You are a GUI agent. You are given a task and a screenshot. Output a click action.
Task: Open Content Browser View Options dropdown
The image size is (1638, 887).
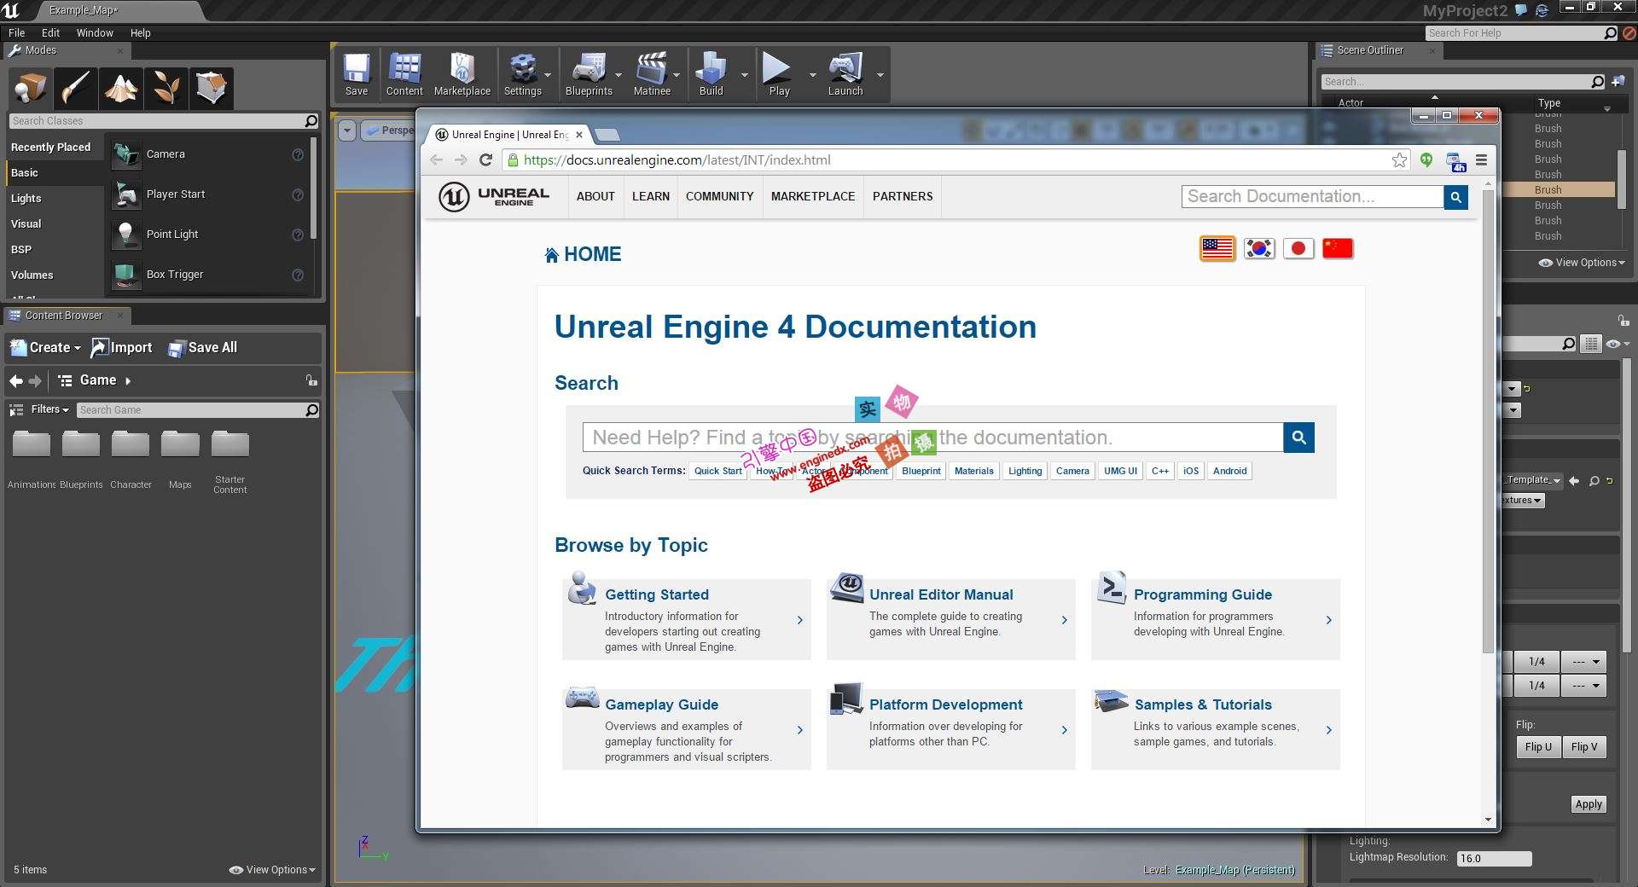click(x=273, y=870)
